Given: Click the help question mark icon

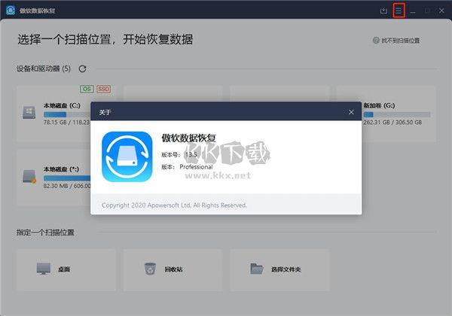Looking at the screenshot, I should click(x=376, y=40).
